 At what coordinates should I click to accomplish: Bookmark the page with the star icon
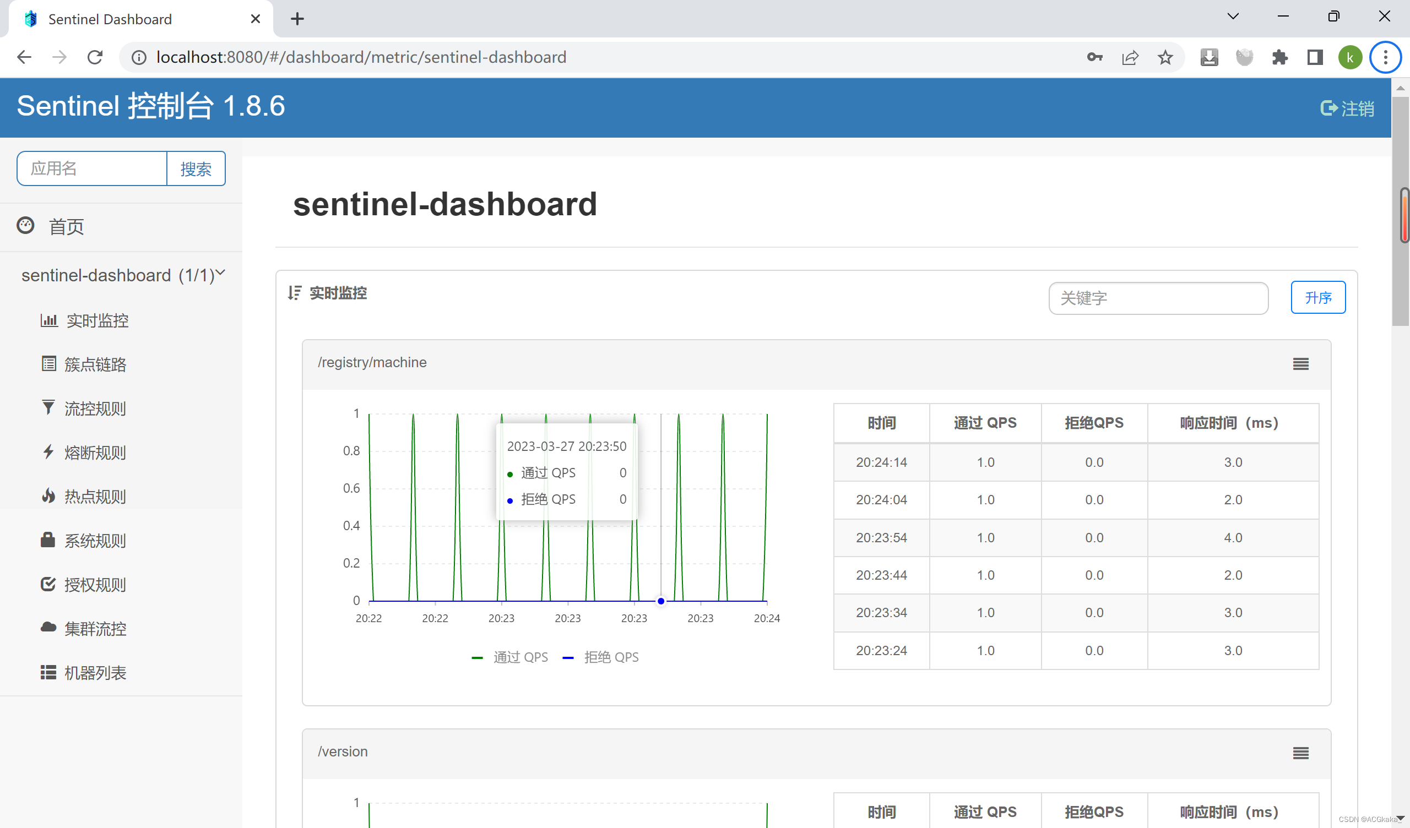point(1165,57)
